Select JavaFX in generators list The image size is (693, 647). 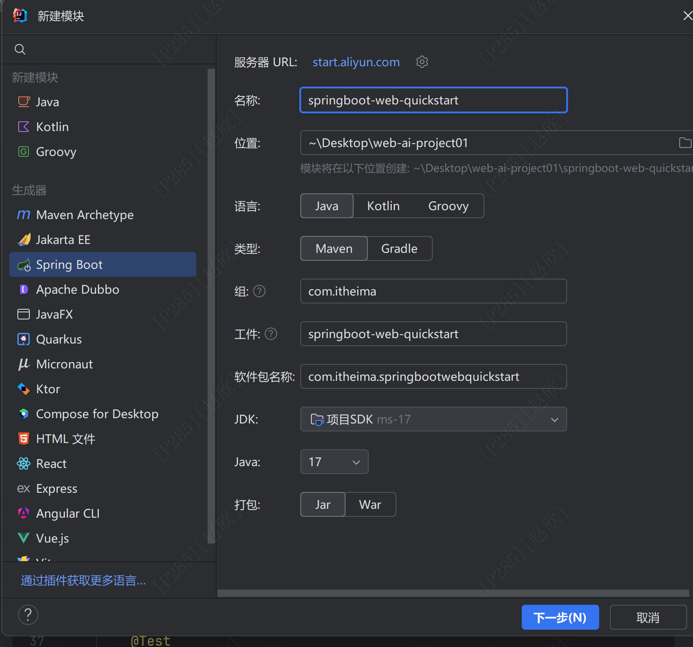pyautogui.click(x=103, y=314)
